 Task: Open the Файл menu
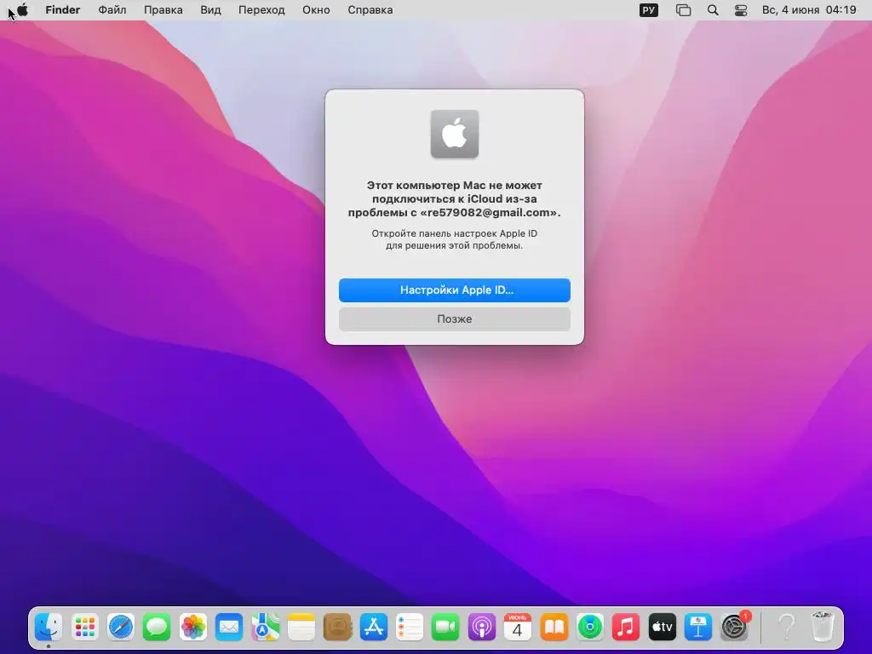112,10
